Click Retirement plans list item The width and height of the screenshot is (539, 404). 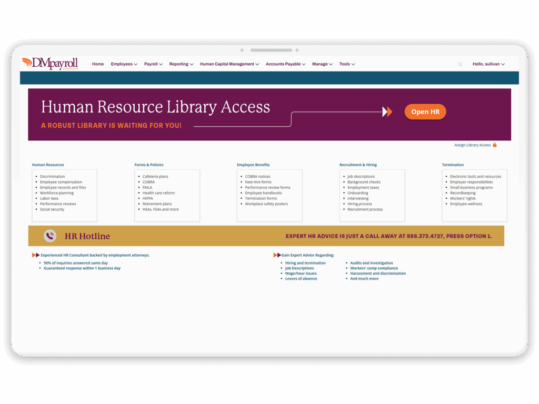click(x=157, y=204)
